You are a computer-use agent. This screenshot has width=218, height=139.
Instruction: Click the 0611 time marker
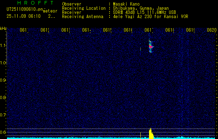click(x=24, y=30)
